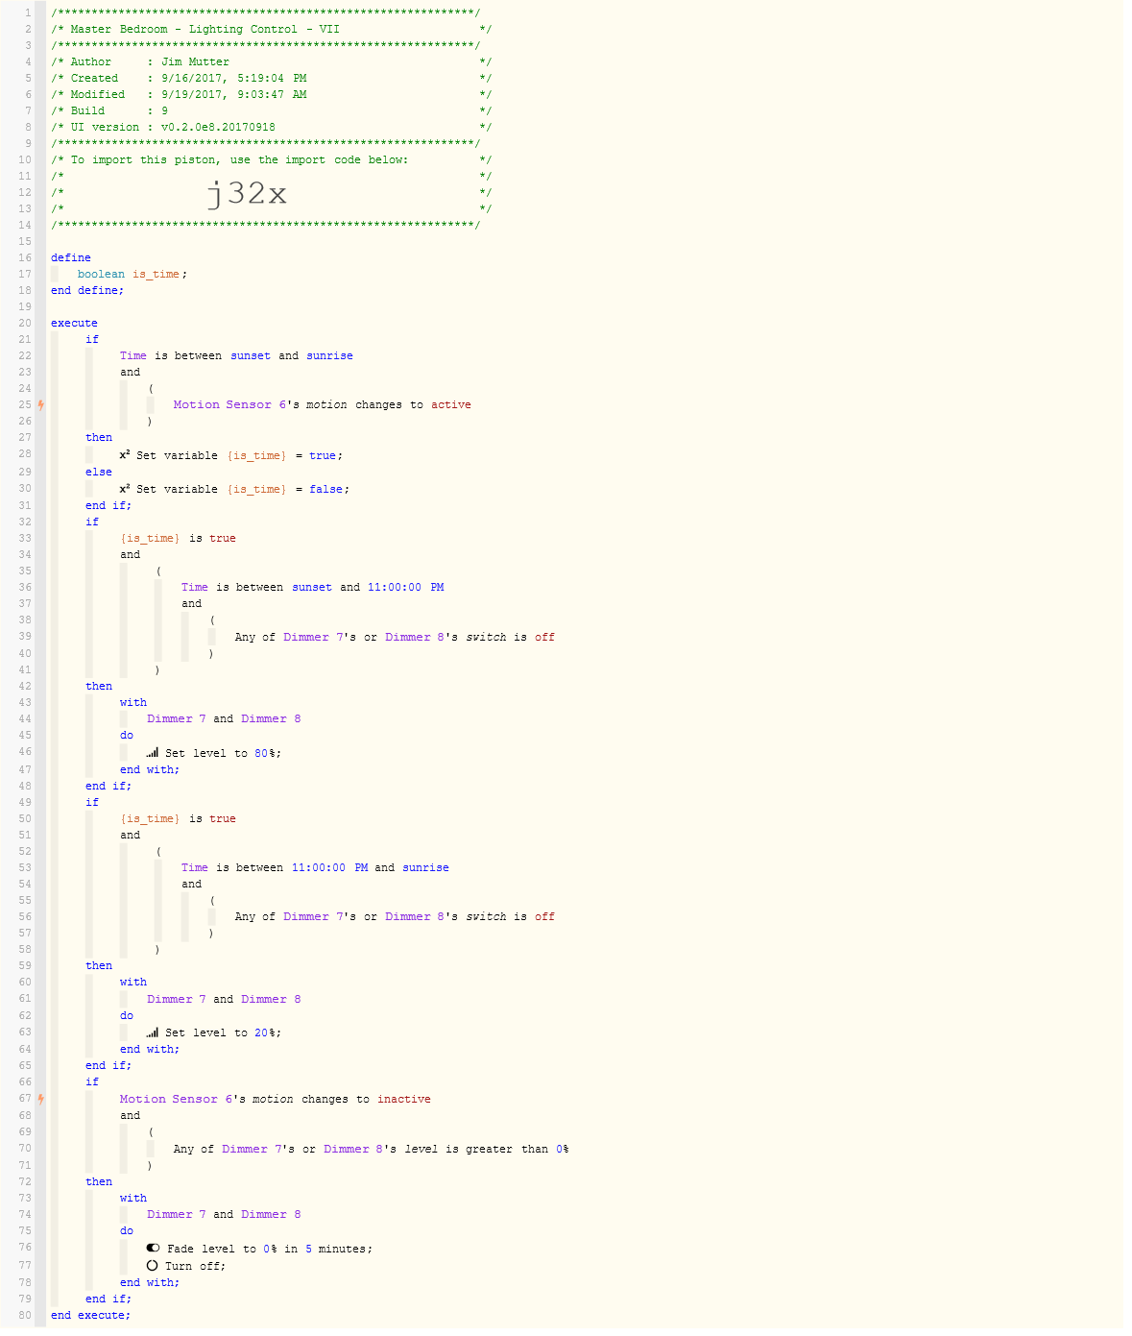Click the 'else' keyword on line 29

point(99,472)
